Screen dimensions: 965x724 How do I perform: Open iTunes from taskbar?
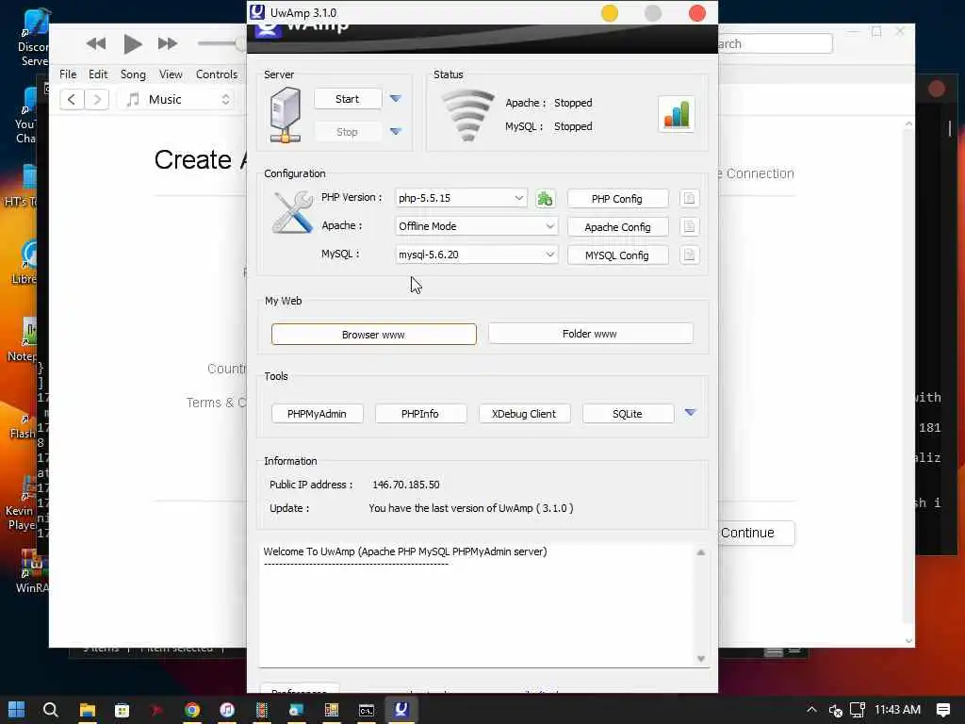pos(227,710)
